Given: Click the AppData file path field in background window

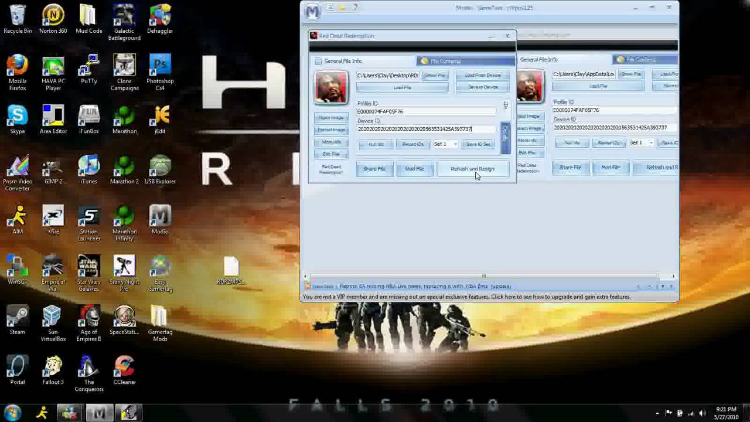Looking at the screenshot, I should tap(584, 74).
